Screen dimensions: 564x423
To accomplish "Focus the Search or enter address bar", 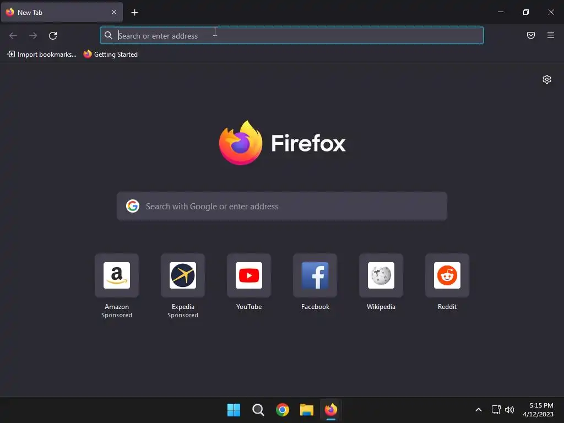I will (x=292, y=35).
